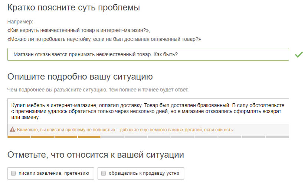Click the orange warning triangle icon
Image resolution: width=308 pixels, height=187 pixels.
click(12, 129)
